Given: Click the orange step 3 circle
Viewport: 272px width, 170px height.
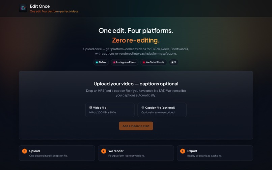Looking at the screenshot, I should pyautogui.click(x=183, y=151).
